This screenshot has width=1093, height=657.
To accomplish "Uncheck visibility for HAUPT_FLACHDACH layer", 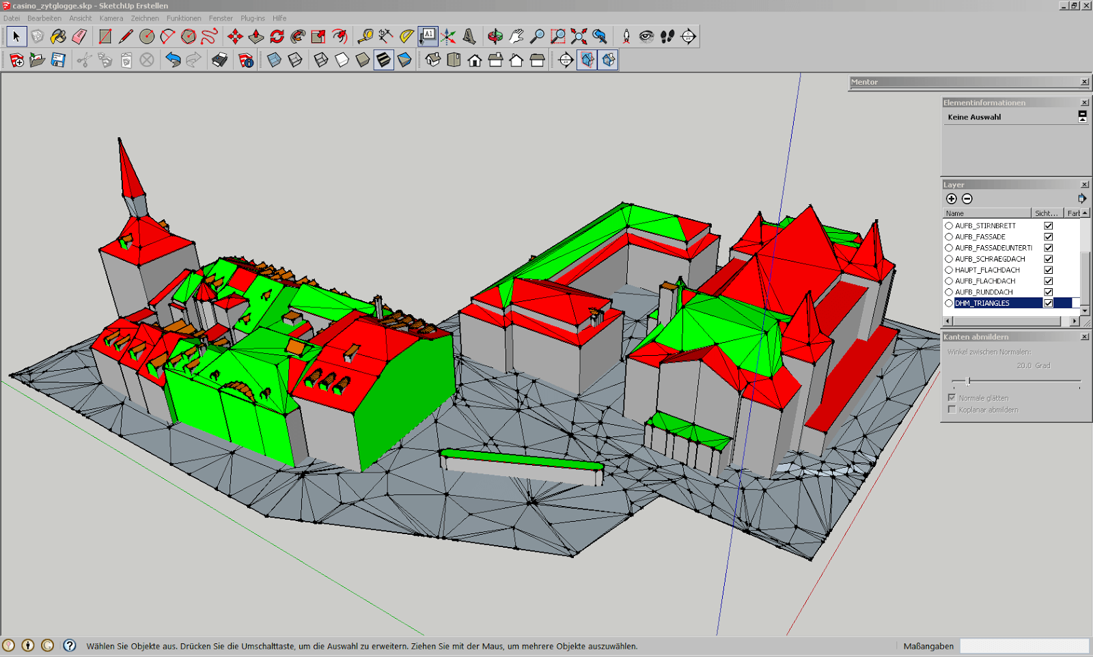I will [1048, 270].
